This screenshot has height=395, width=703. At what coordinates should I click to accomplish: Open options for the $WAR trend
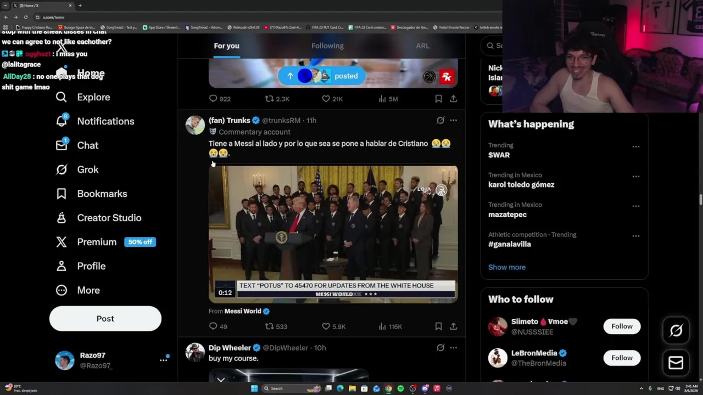point(635,146)
